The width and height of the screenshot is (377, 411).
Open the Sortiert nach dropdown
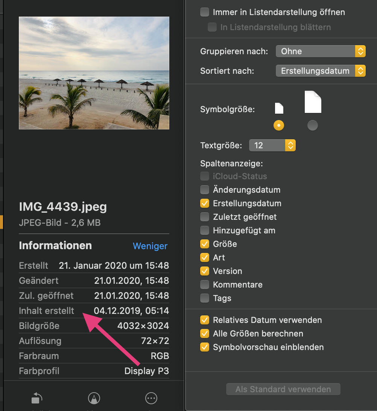(321, 71)
